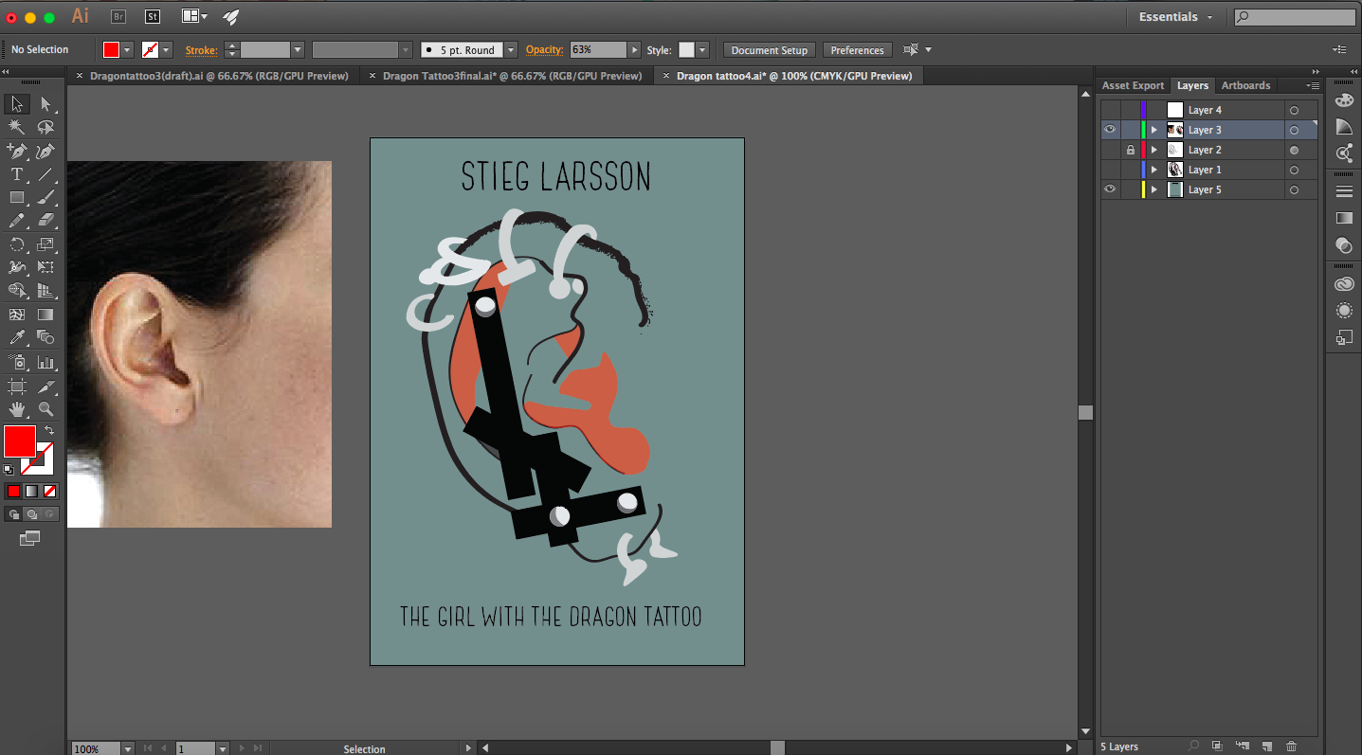
Task: Open the Color panel palette icon
Action: (x=1344, y=101)
